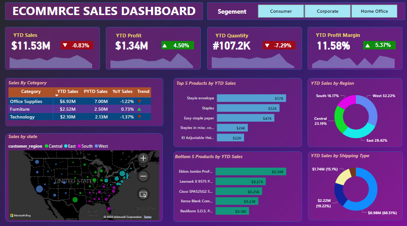Open the Terms link on the map
This screenshot has width=407, height=226.
(x=148, y=217)
